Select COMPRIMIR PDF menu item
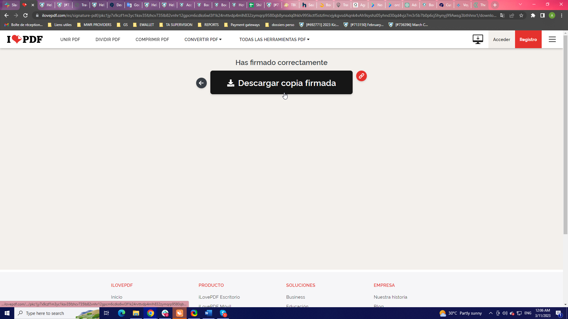Image resolution: width=568 pixels, height=319 pixels. [152, 39]
